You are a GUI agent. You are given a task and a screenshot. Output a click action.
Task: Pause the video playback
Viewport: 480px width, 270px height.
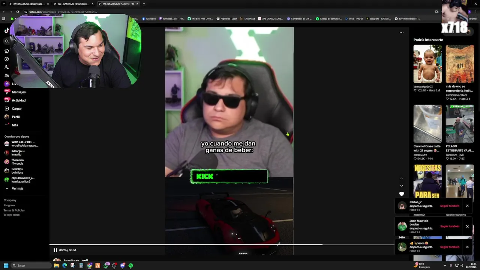click(x=55, y=250)
